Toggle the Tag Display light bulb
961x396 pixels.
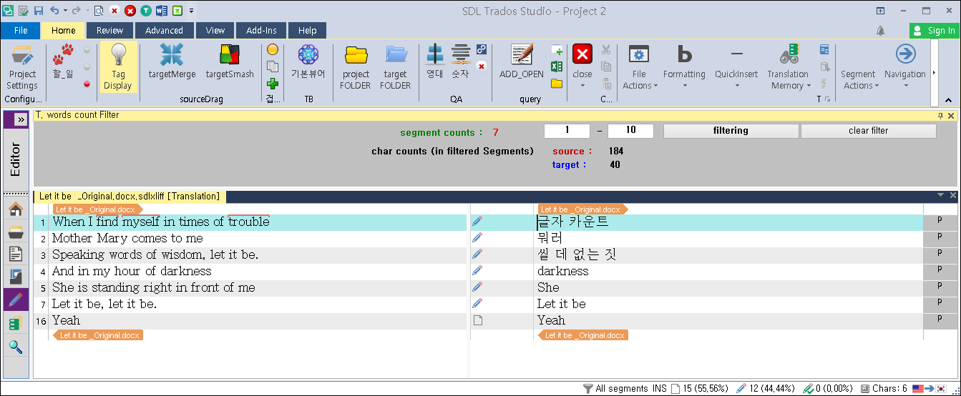[x=118, y=66]
